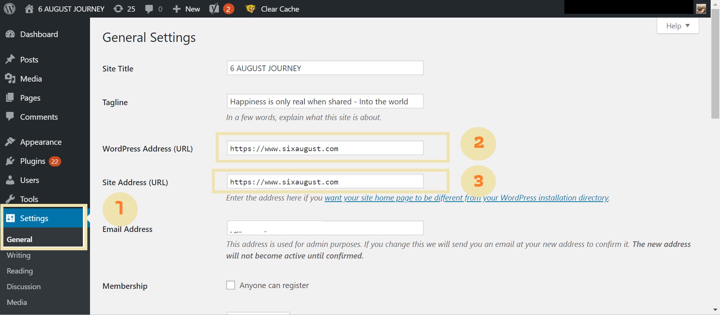The width and height of the screenshot is (720, 315).
Task: Go to Writing settings submenu
Action: [19, 255]
